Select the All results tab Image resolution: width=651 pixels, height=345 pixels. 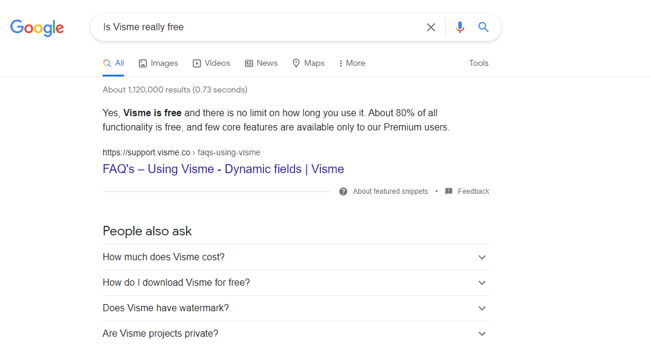pyautogui.click(x=113, y=63)
